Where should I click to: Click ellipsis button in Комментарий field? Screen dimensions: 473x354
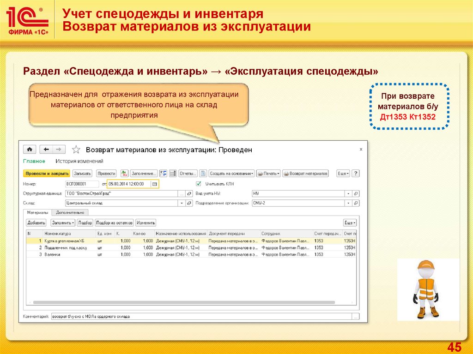coord(355,317)
